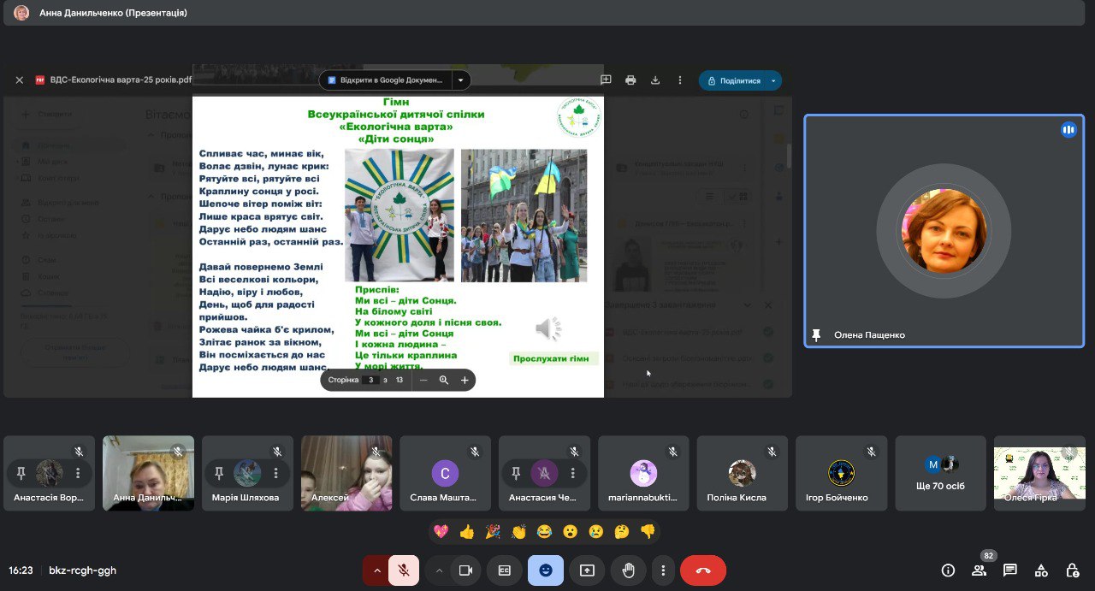This screenshot has width=1095, height=591.
Task: Select mariannabukti... participant tile
Action: pos(643,474)
